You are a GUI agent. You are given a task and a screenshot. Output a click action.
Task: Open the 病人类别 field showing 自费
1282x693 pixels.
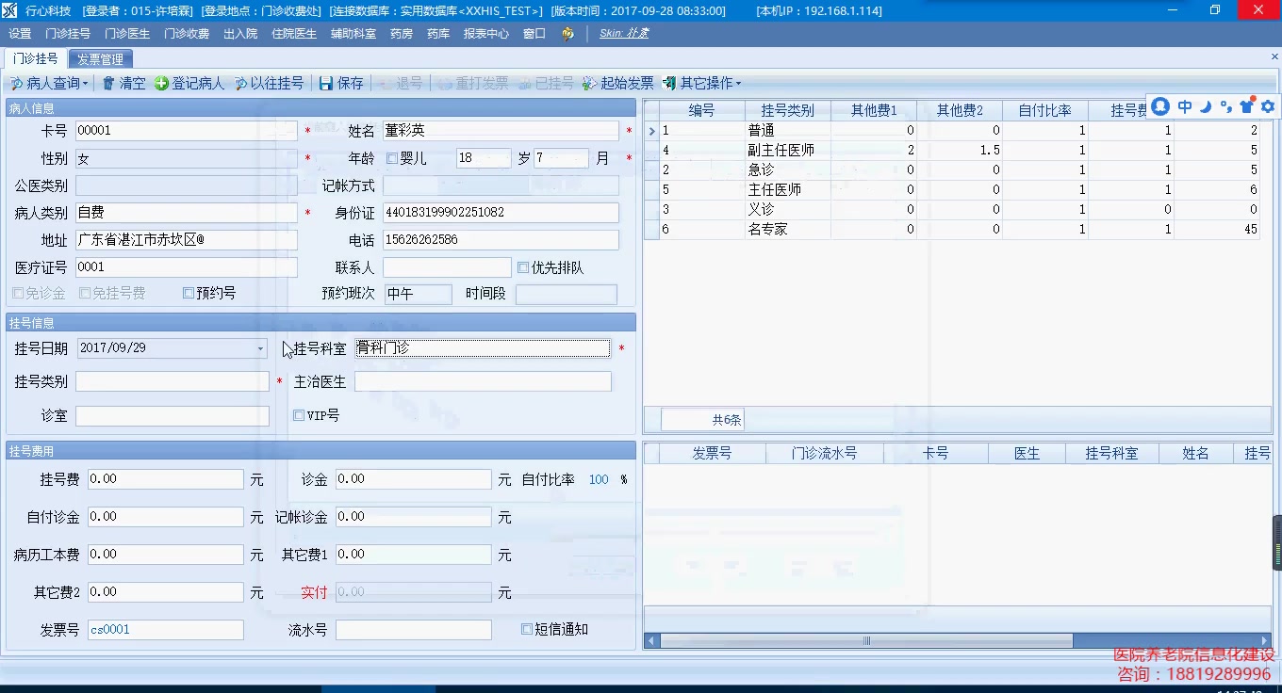point(187,213)
